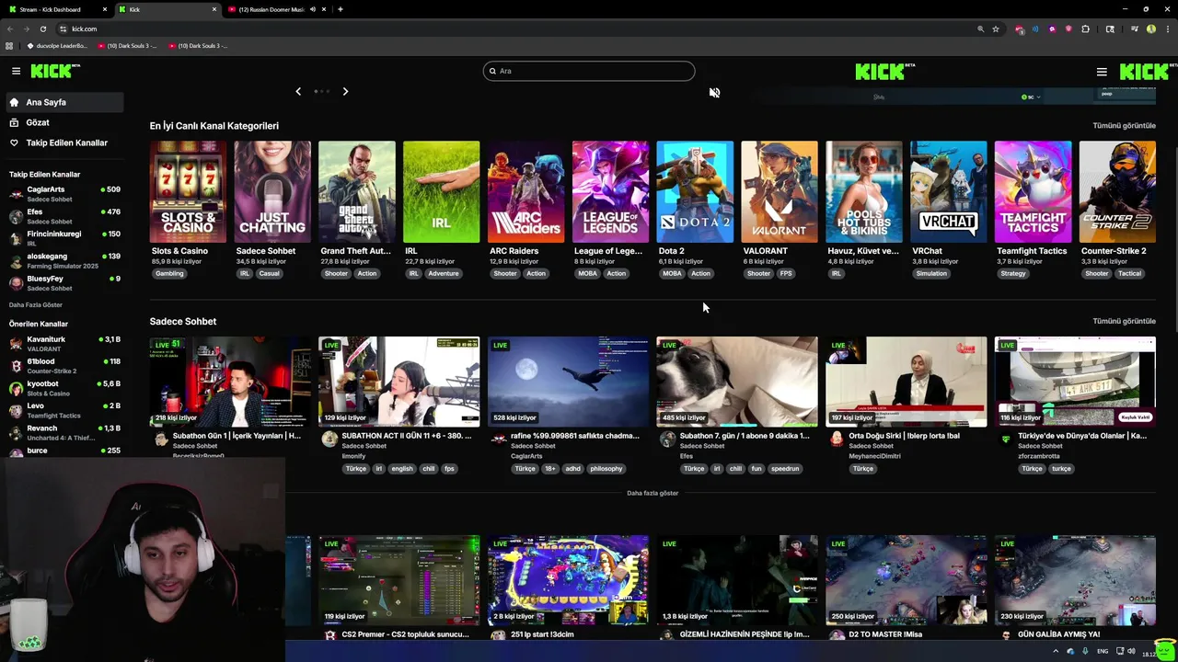Mute the Russian Doomer Music tab audio icon

313,9
